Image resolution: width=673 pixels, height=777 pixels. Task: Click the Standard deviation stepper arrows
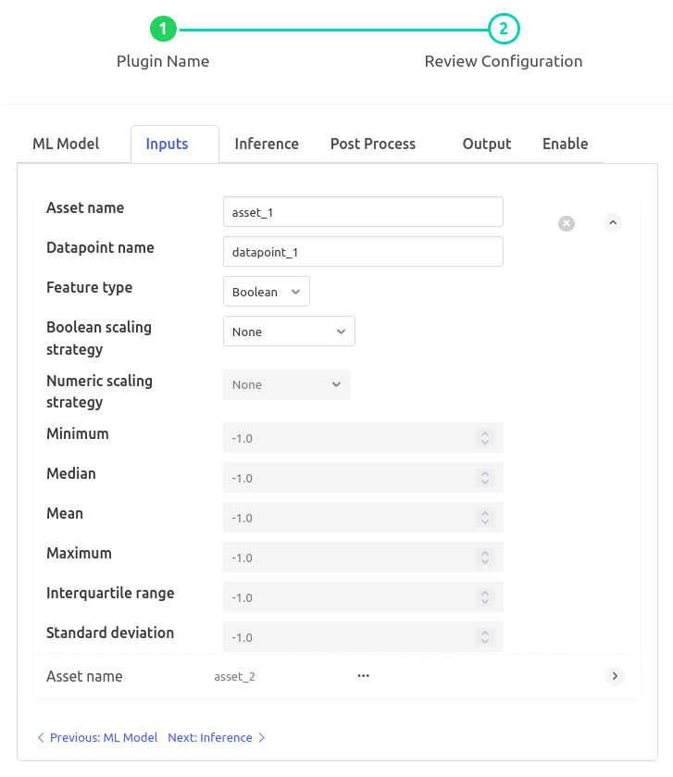tap(484, 637)
